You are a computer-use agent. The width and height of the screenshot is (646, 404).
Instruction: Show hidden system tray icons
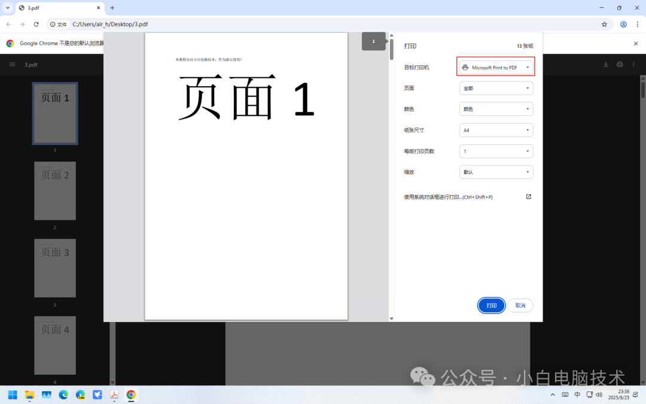pos(553,394)
